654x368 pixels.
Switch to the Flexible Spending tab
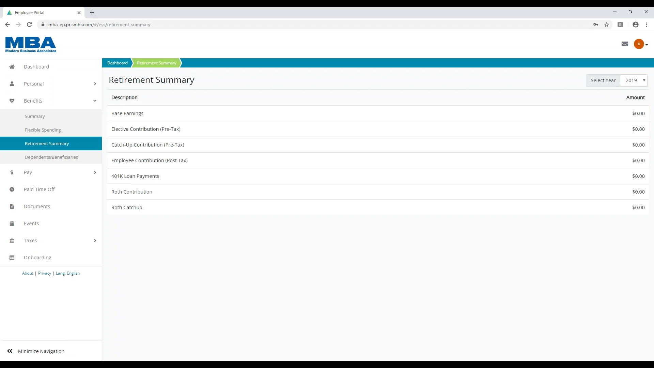pyautogui.click(x=43, y=130)
